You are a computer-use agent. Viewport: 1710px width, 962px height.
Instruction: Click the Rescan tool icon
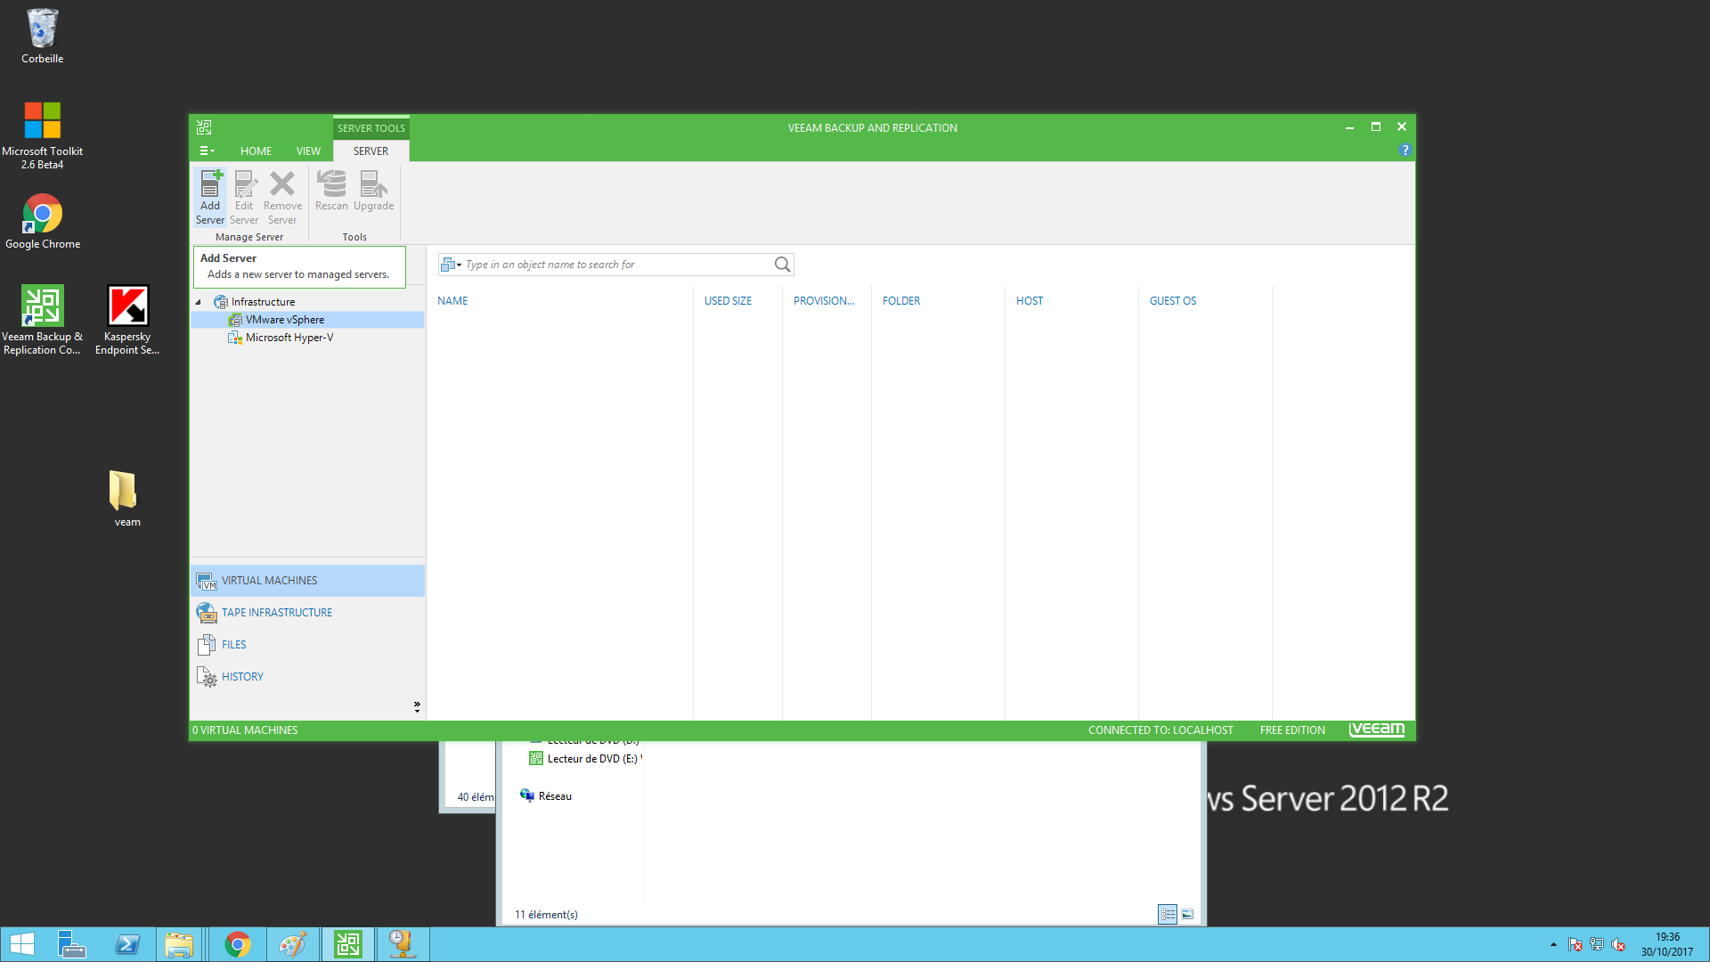click(x=331, y=192)
